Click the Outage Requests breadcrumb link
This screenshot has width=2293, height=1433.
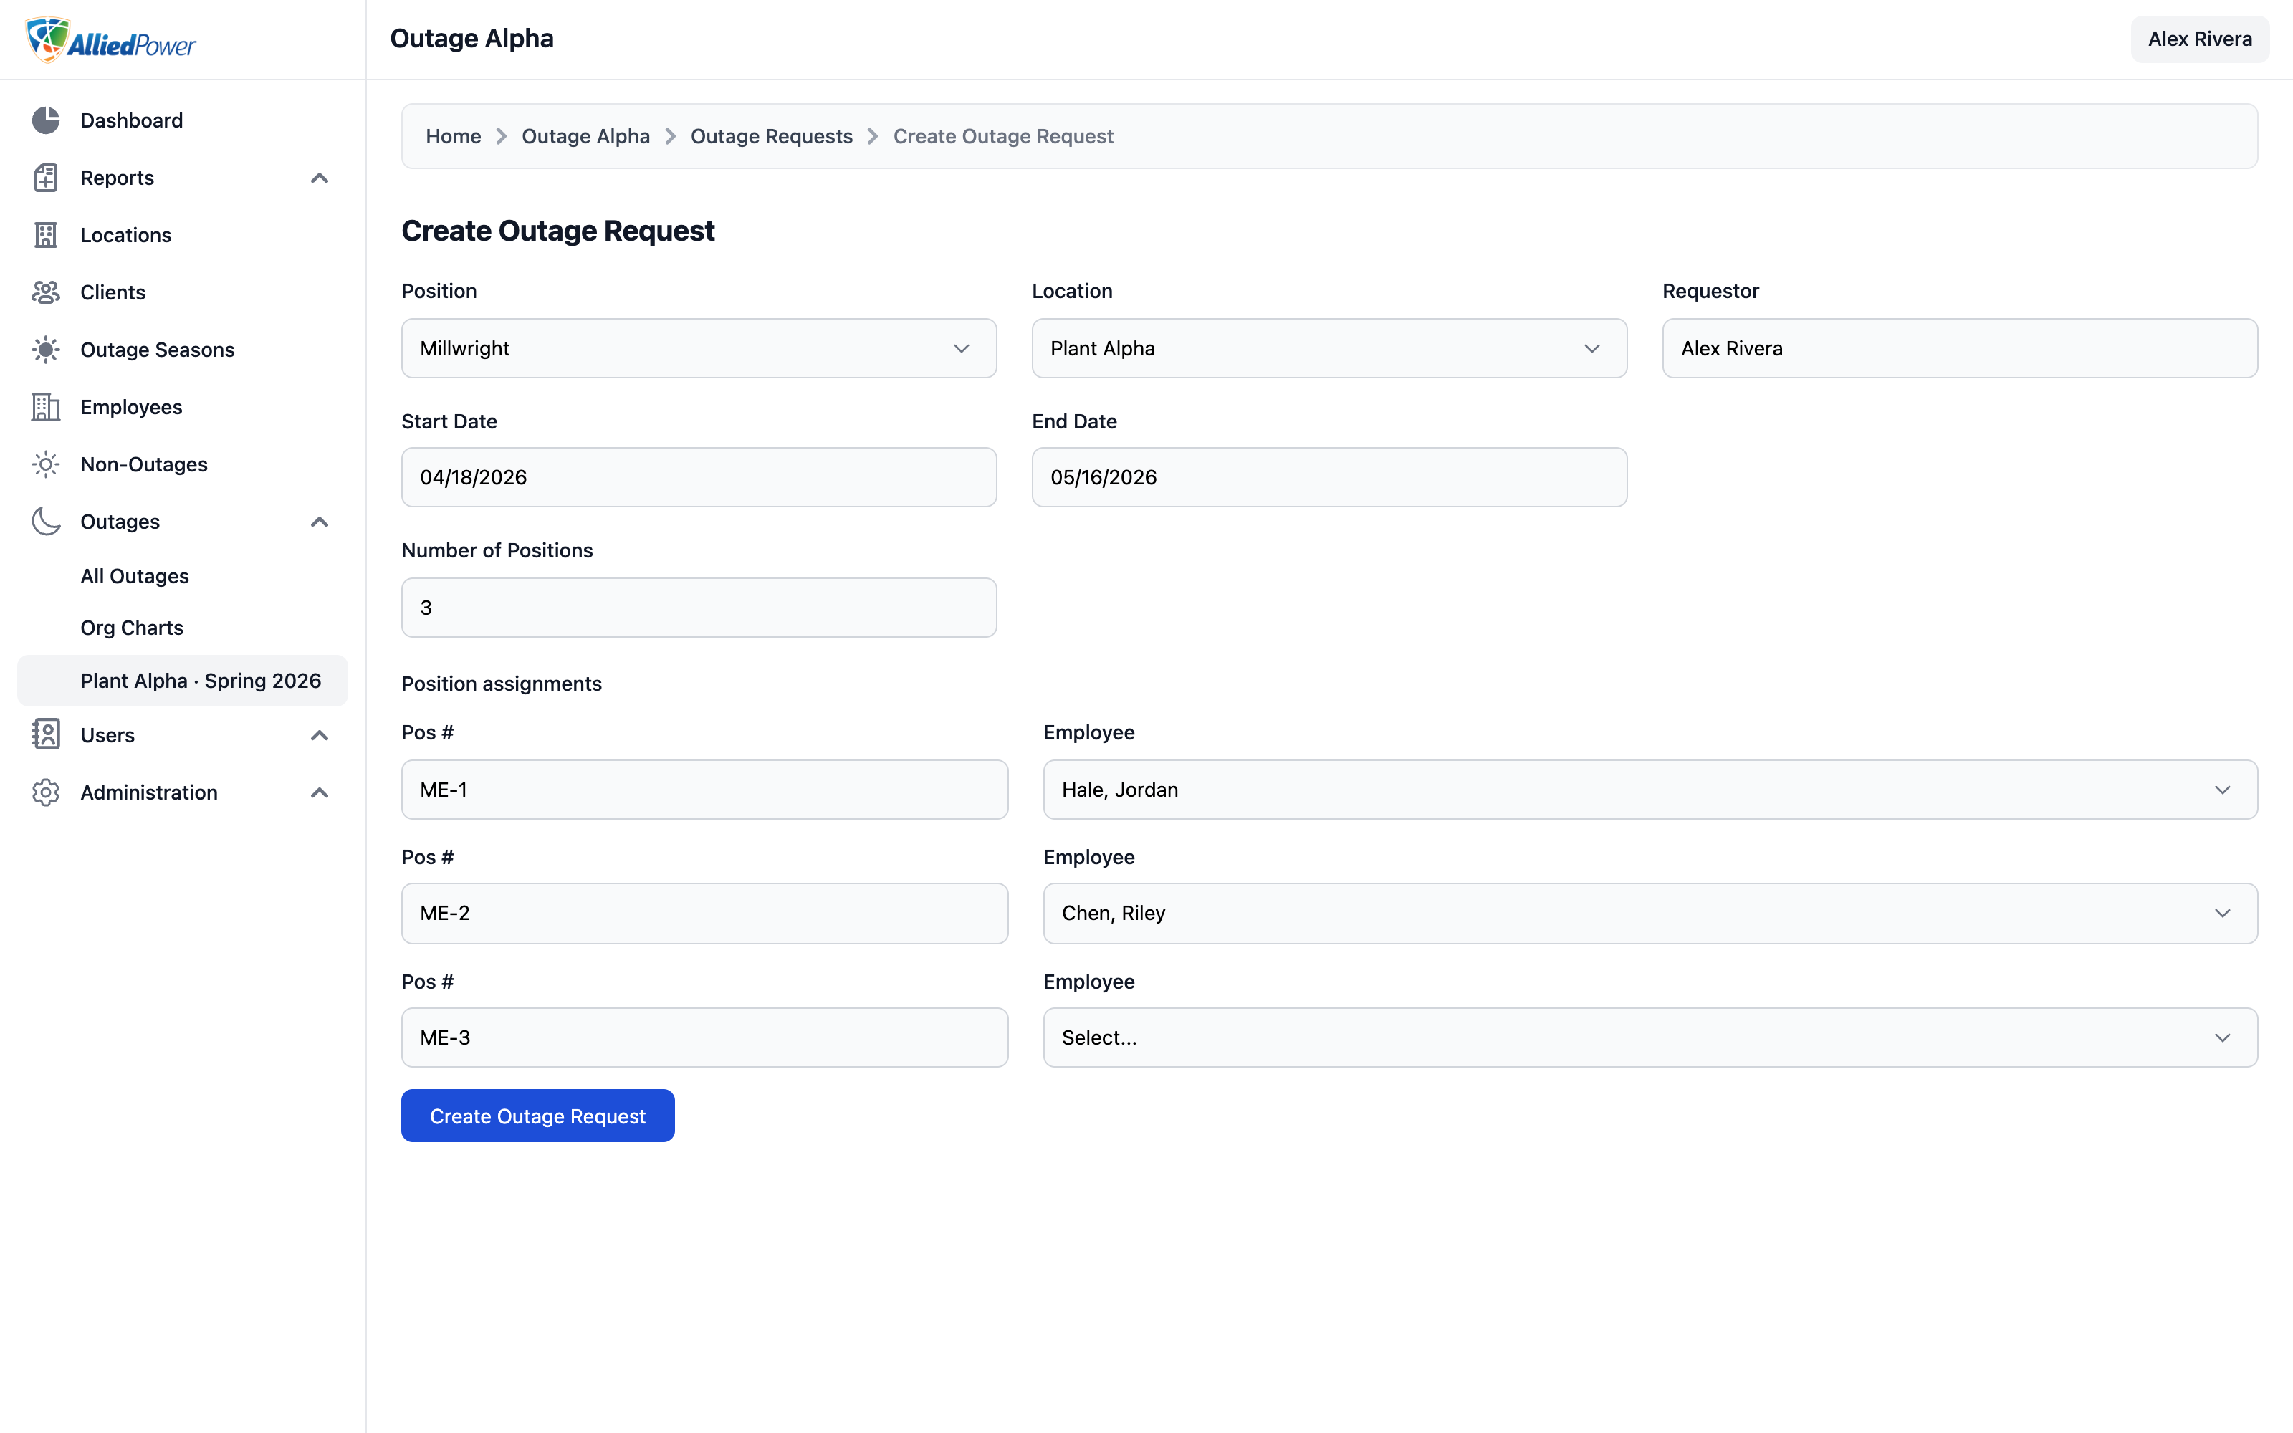click(x=771, y=136)
